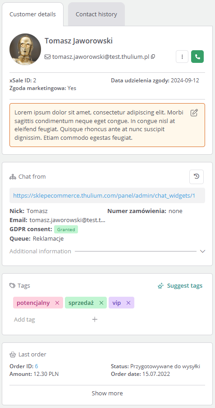Click the customer avatar picture
Image resolution: width=215 pixels, height=408 pixels.
click(25, 49)
